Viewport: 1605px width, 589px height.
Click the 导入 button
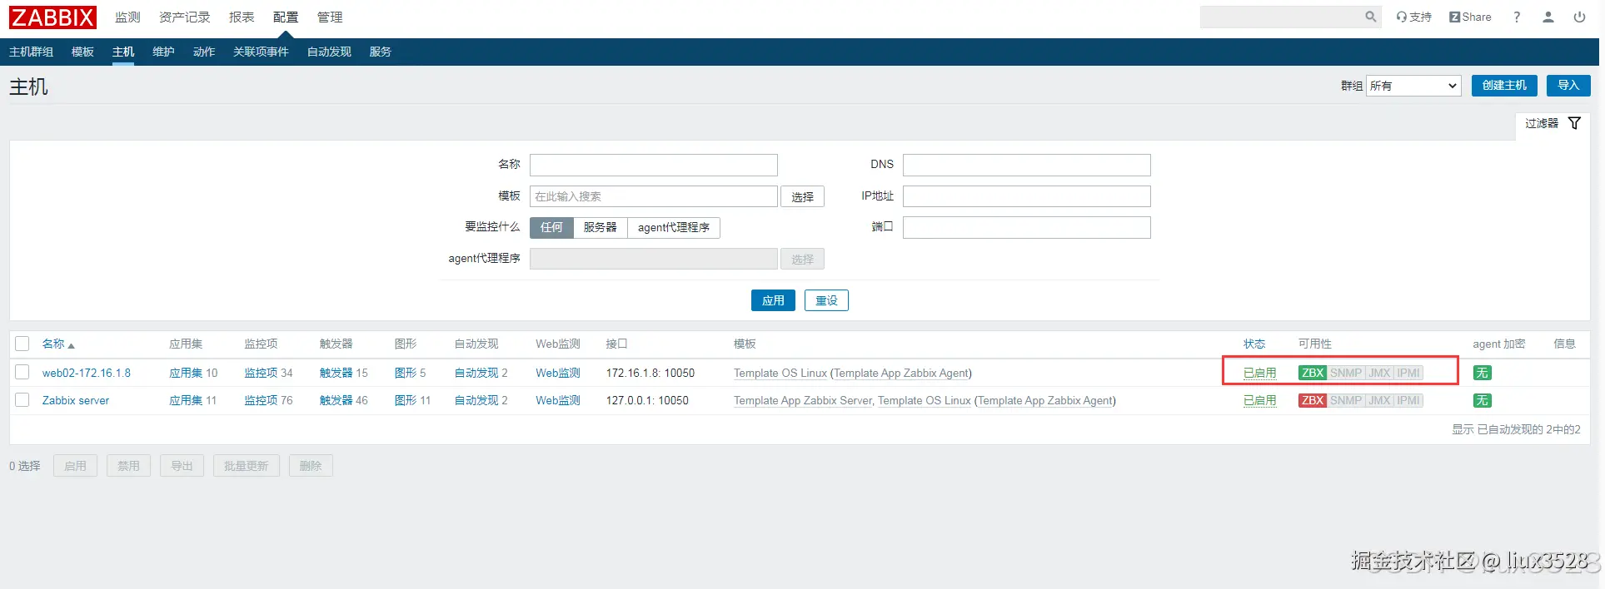tap(1568, 86)
